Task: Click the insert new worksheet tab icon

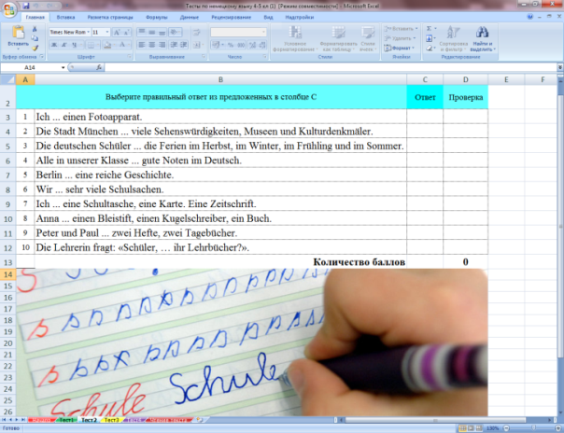Action: click(x=200, y=420)
